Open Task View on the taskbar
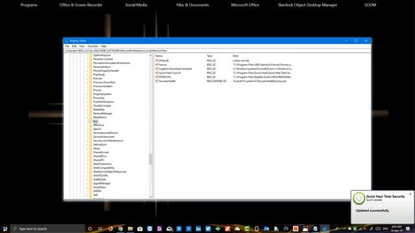This screenshot has width=415, height=233. [100, 228]
